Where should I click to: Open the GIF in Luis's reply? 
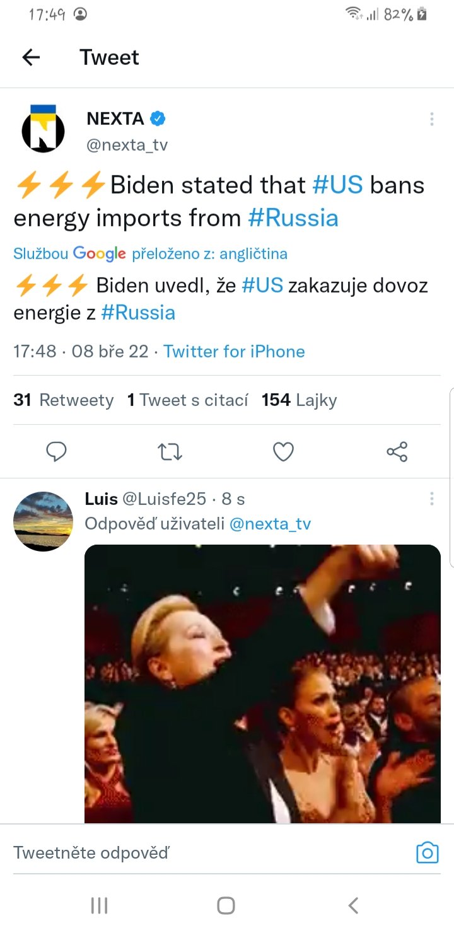pyautogui.click(x=262, y=683)
